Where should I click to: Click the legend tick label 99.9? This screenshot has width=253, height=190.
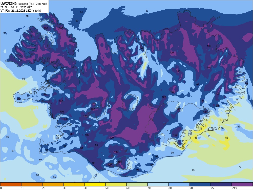[234, 188]
